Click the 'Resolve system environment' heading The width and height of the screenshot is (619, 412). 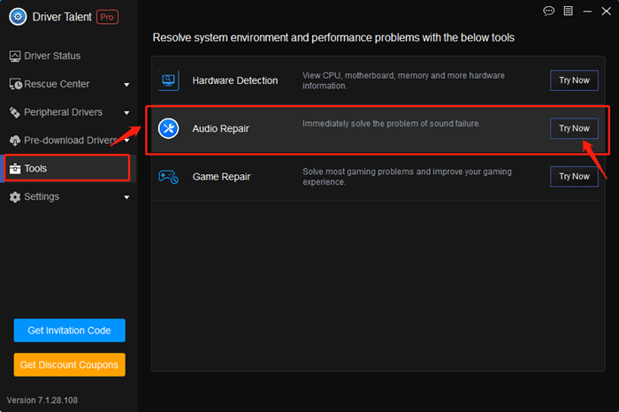pyautogui.click(x=333, y=37)
